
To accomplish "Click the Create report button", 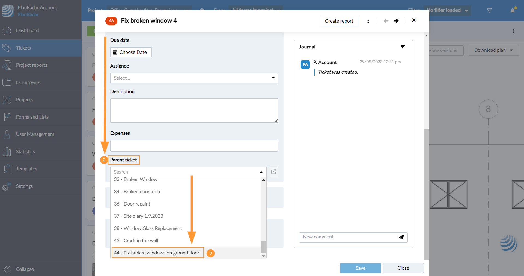I will [x=339, y=21].
